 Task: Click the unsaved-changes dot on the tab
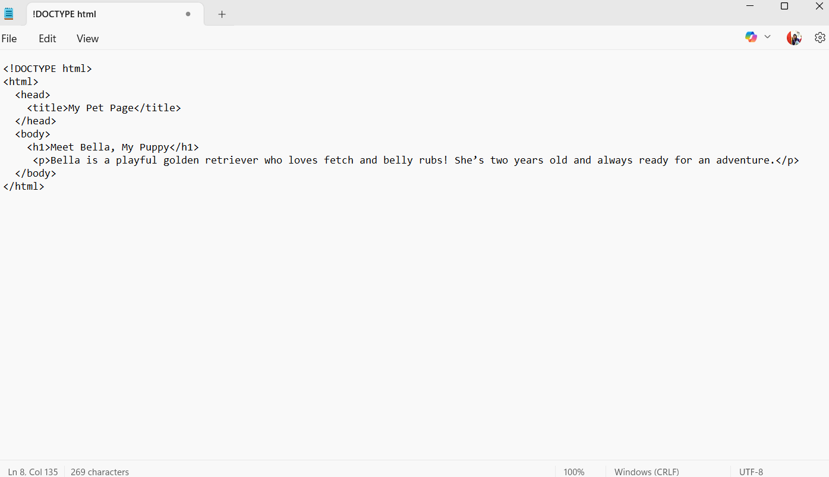pyautogui.click(x=188, y=13)
